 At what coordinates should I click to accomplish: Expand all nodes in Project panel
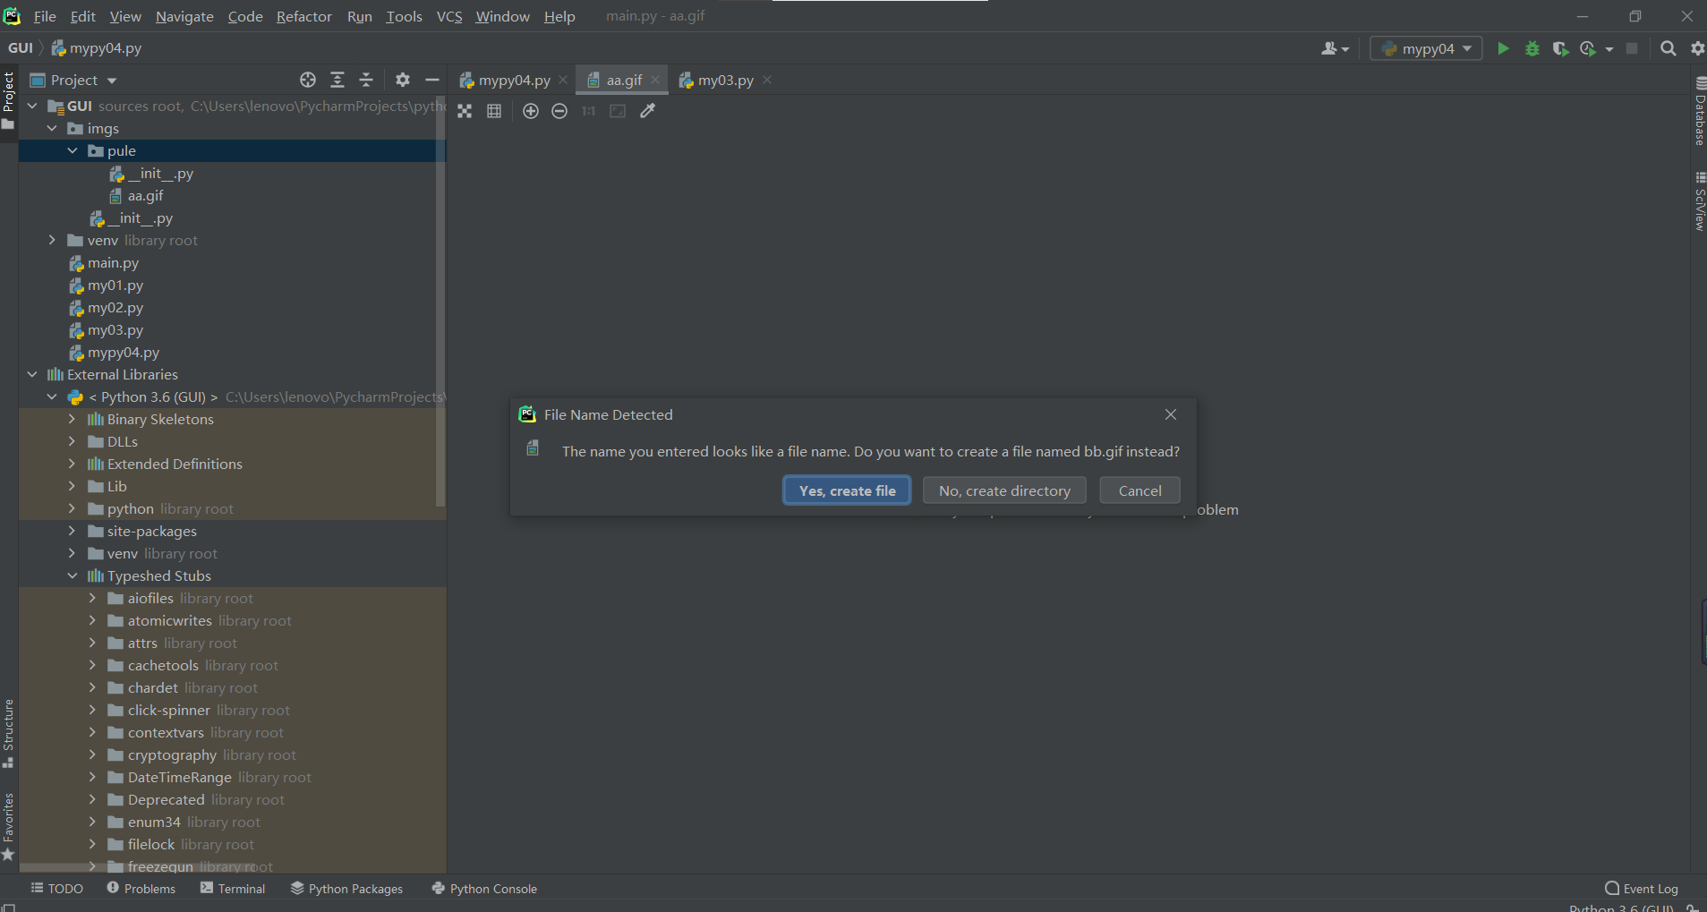337,80
